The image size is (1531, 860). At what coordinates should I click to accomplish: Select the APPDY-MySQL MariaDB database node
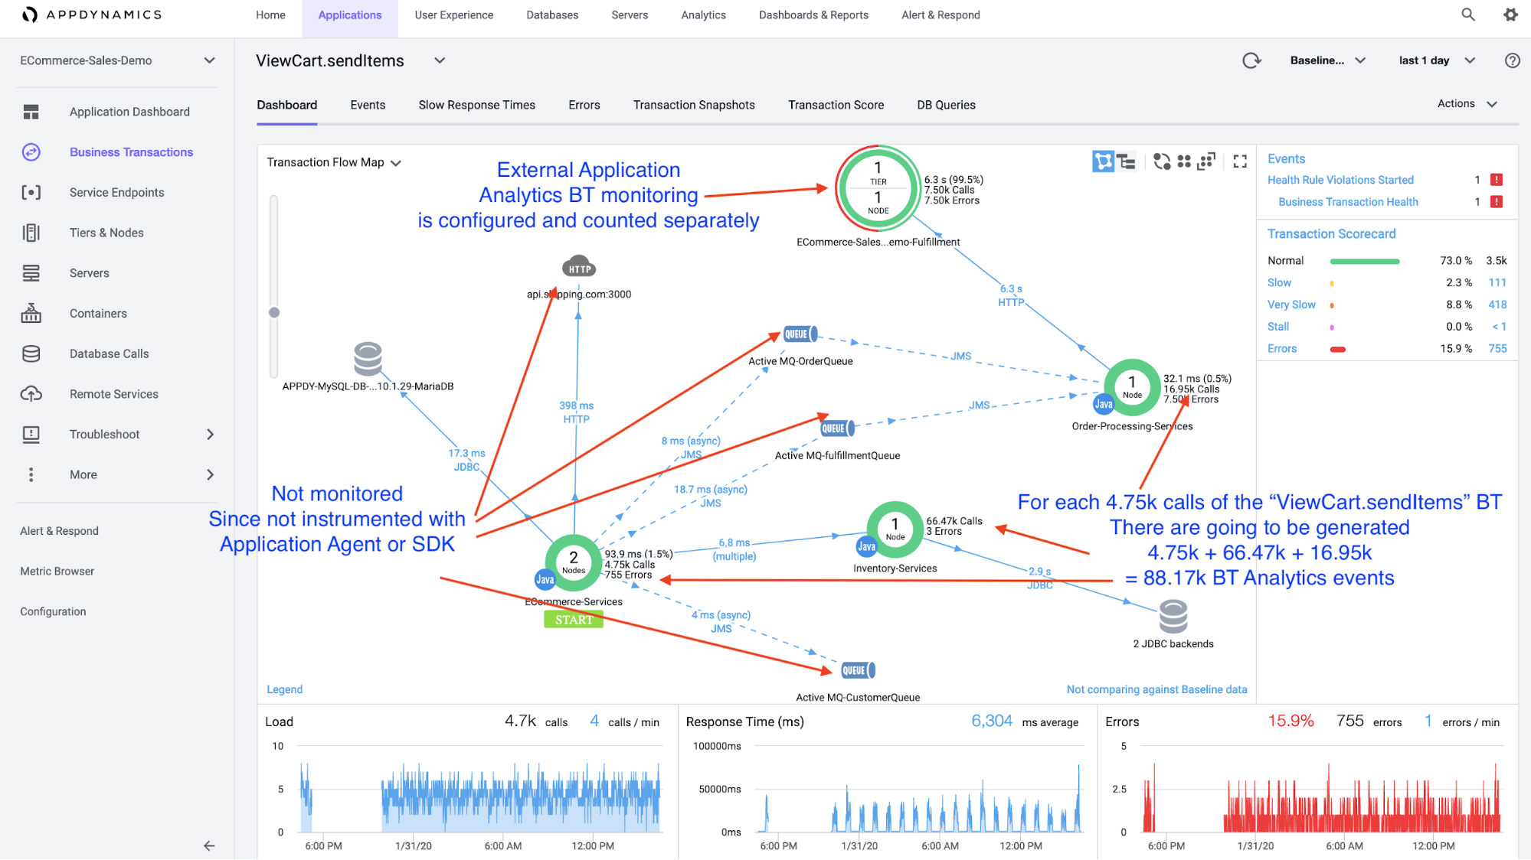pyautogui.click(x=368, y=359)
